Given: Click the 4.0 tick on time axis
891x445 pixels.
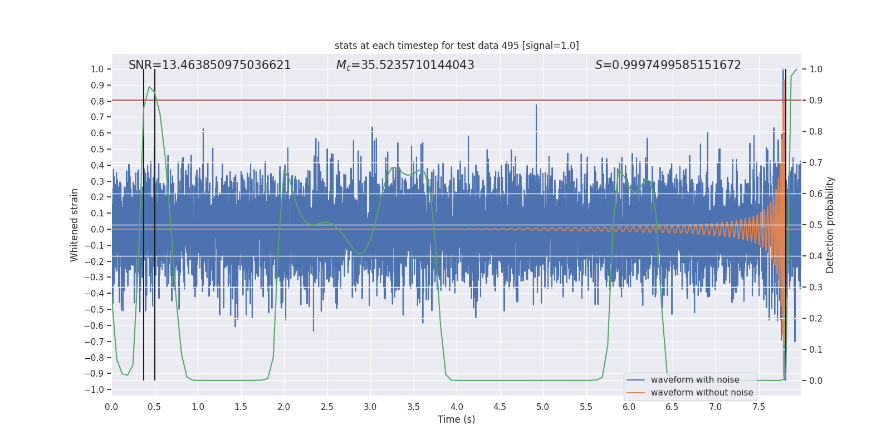Looking at the screenshot, I should point(457,407).
